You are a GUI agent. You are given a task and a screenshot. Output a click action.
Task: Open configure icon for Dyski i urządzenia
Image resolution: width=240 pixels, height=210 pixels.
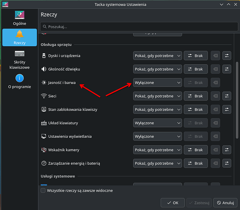coord(227,56)
